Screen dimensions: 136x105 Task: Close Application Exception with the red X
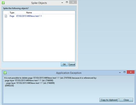(x=131, y=72)
